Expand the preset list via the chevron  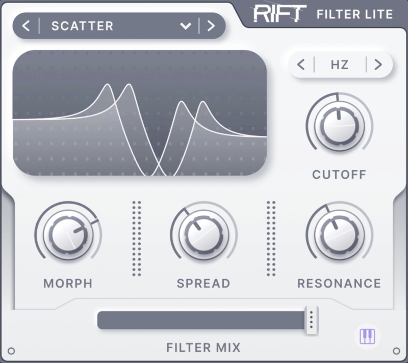click(186, 26)
